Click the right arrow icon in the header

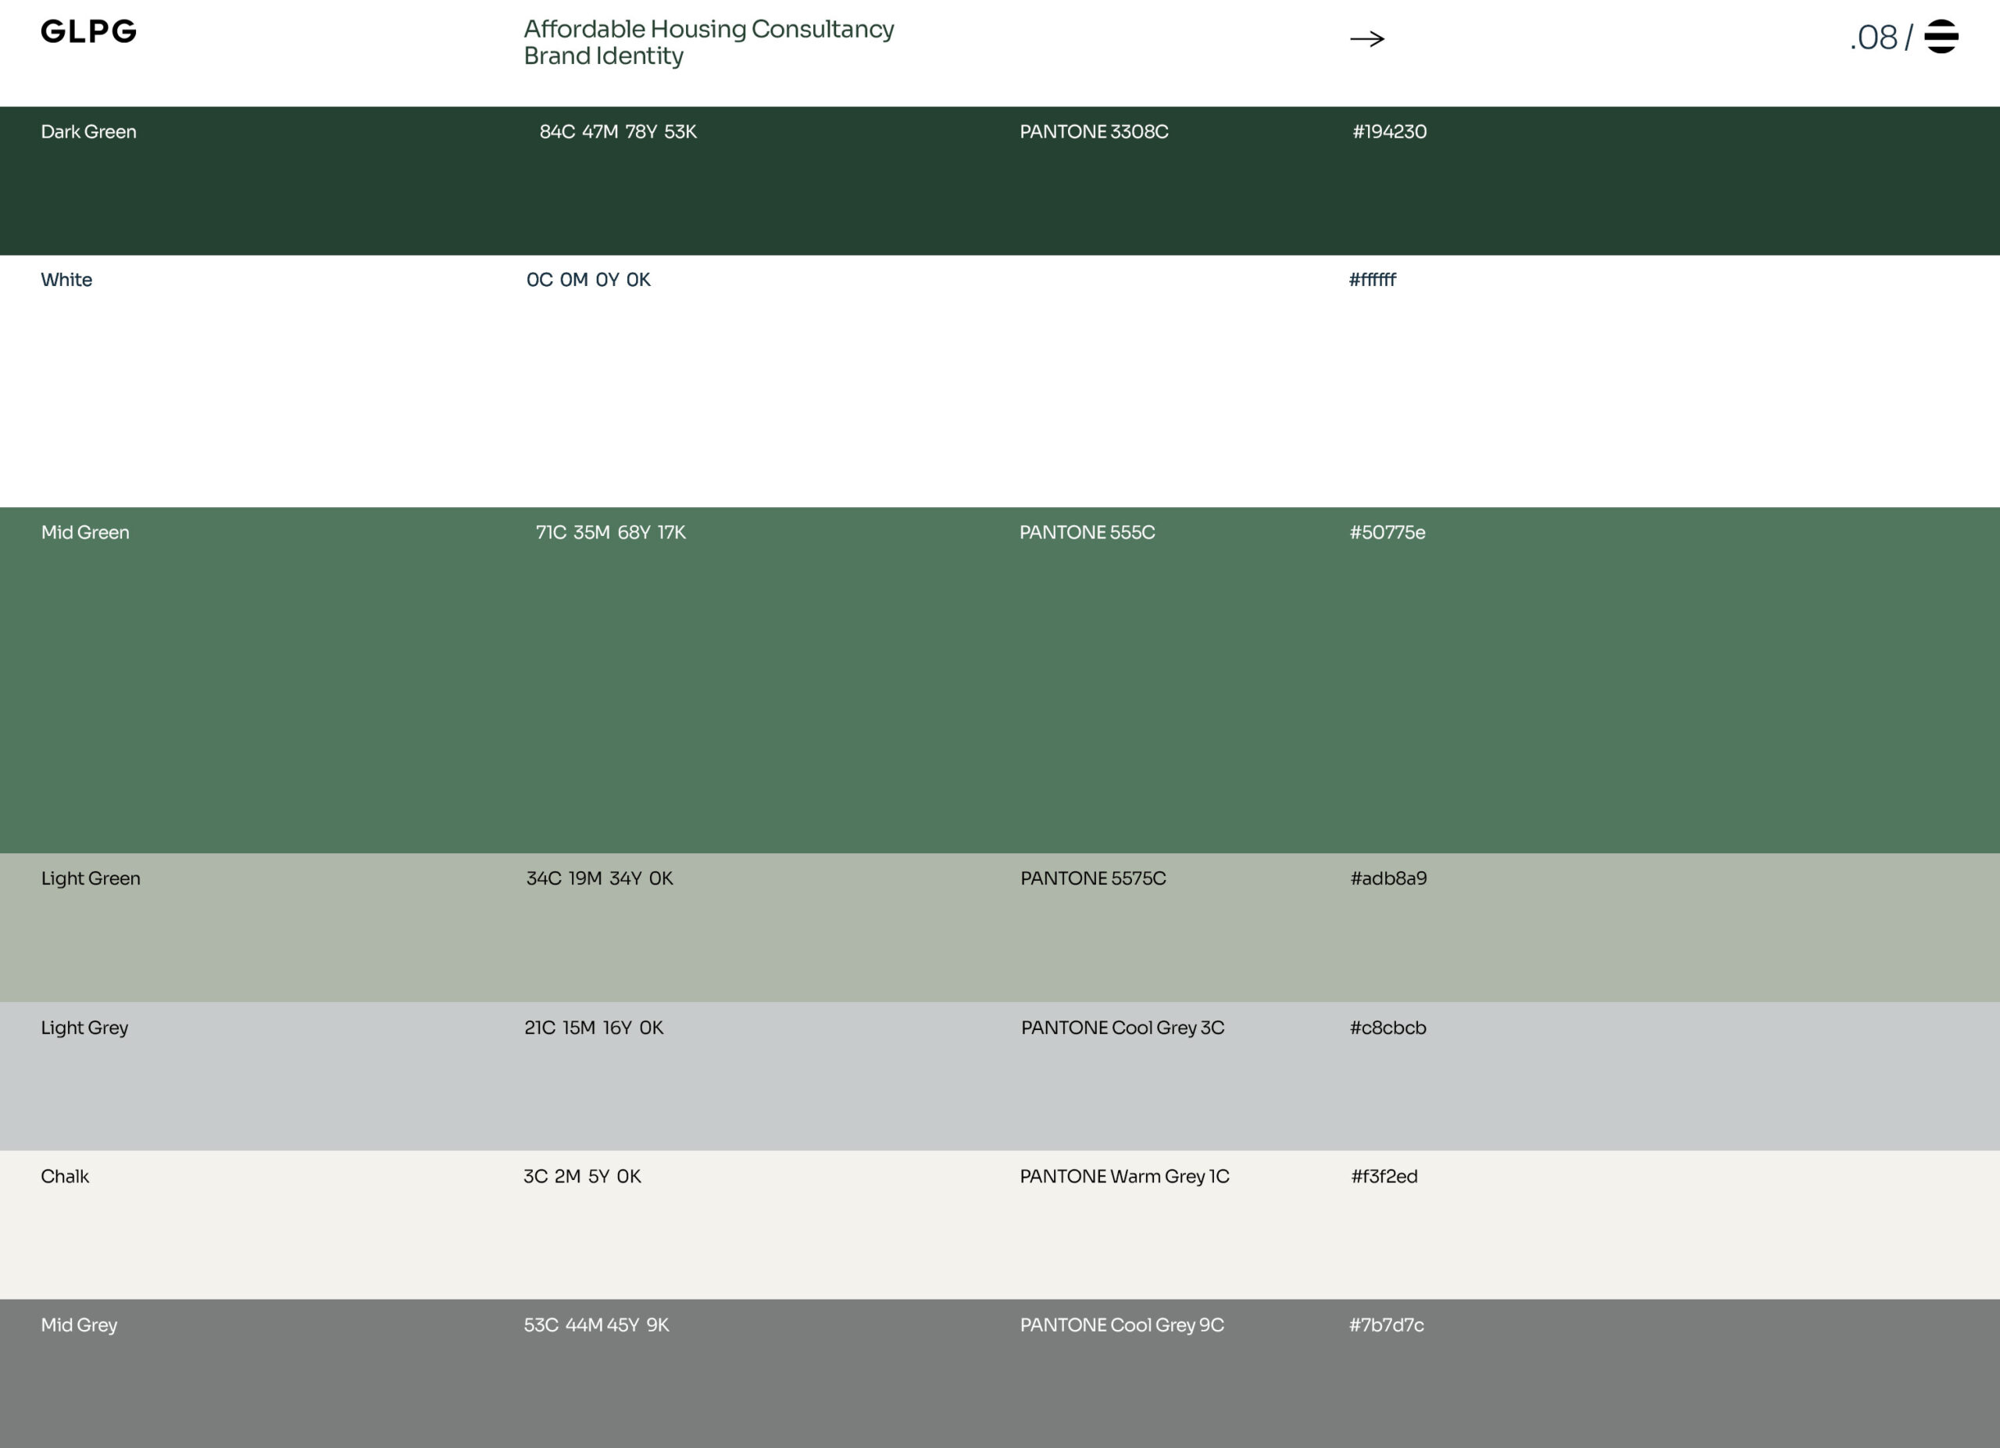[x=1367, y=39]
